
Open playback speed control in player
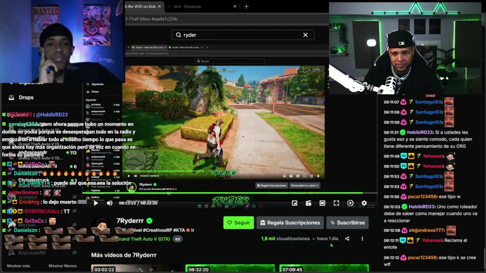pos(350,203)
